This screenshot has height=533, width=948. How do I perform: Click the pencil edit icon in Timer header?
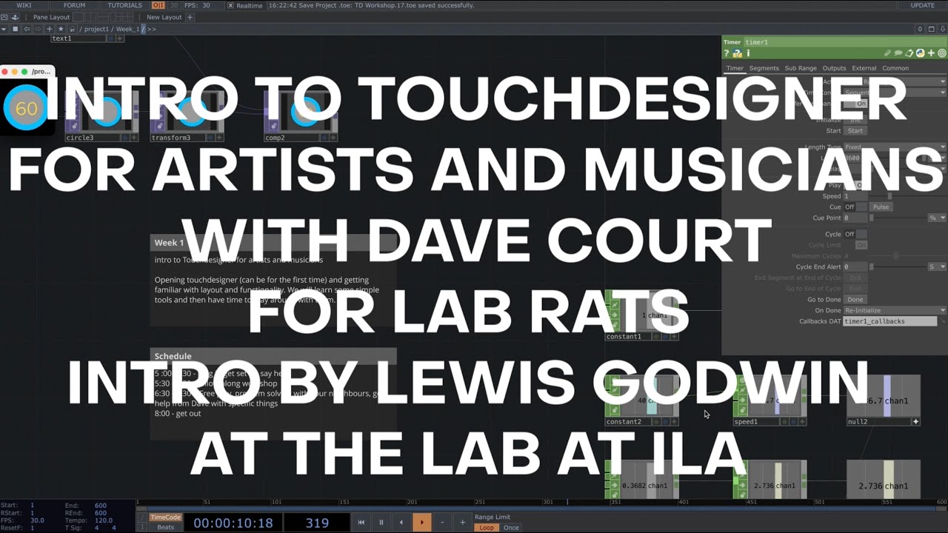tap(888, 53)
